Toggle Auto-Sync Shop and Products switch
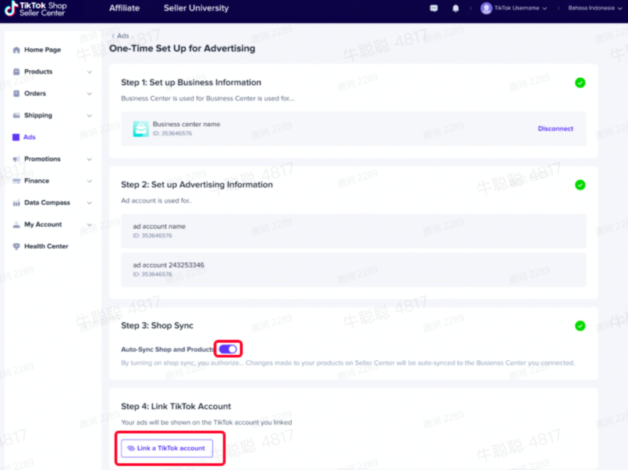This screenshot has height=470, width=628. [x=228, y=349]
